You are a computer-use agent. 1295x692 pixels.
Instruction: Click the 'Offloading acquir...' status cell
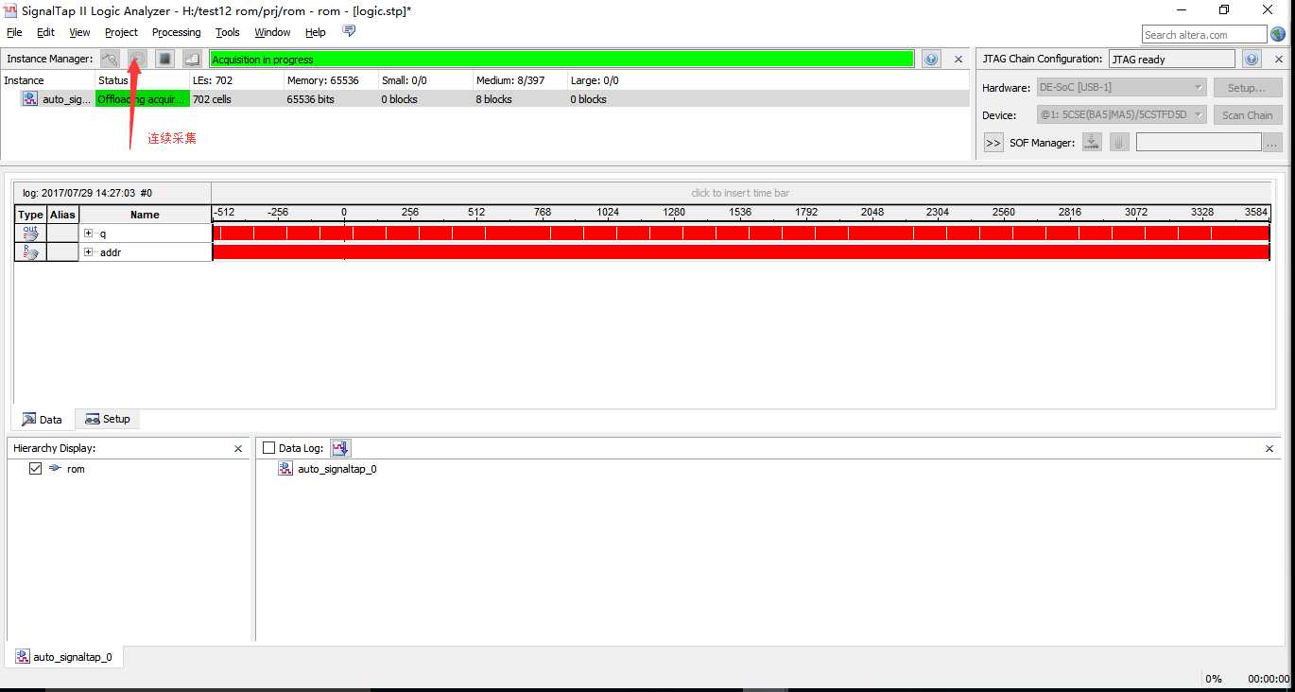(142, 99)
